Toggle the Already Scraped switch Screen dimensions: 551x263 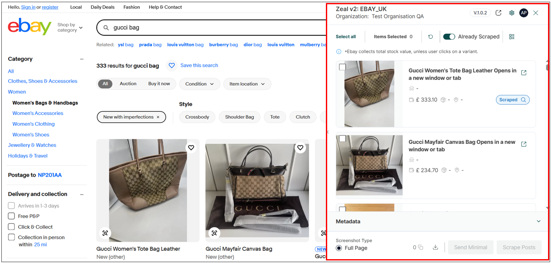[x=449, y=37]
